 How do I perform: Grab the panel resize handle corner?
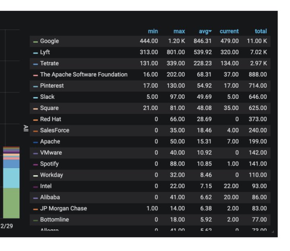click(273, 232)
